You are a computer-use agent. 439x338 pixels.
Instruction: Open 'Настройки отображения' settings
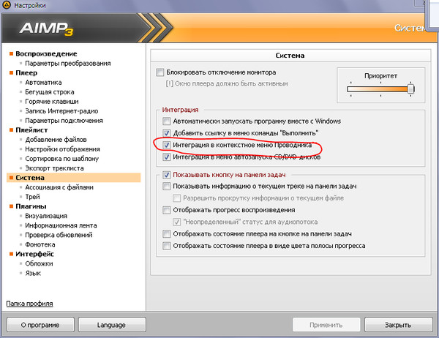coord(62,149)
